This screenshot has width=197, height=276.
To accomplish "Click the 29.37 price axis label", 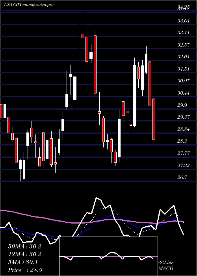I will coord(184,117).
